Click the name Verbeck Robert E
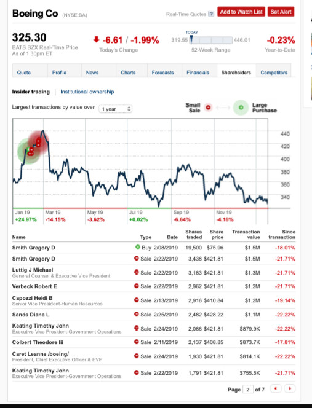This screenshot has width=312, height=408. (x=34, y=286)
